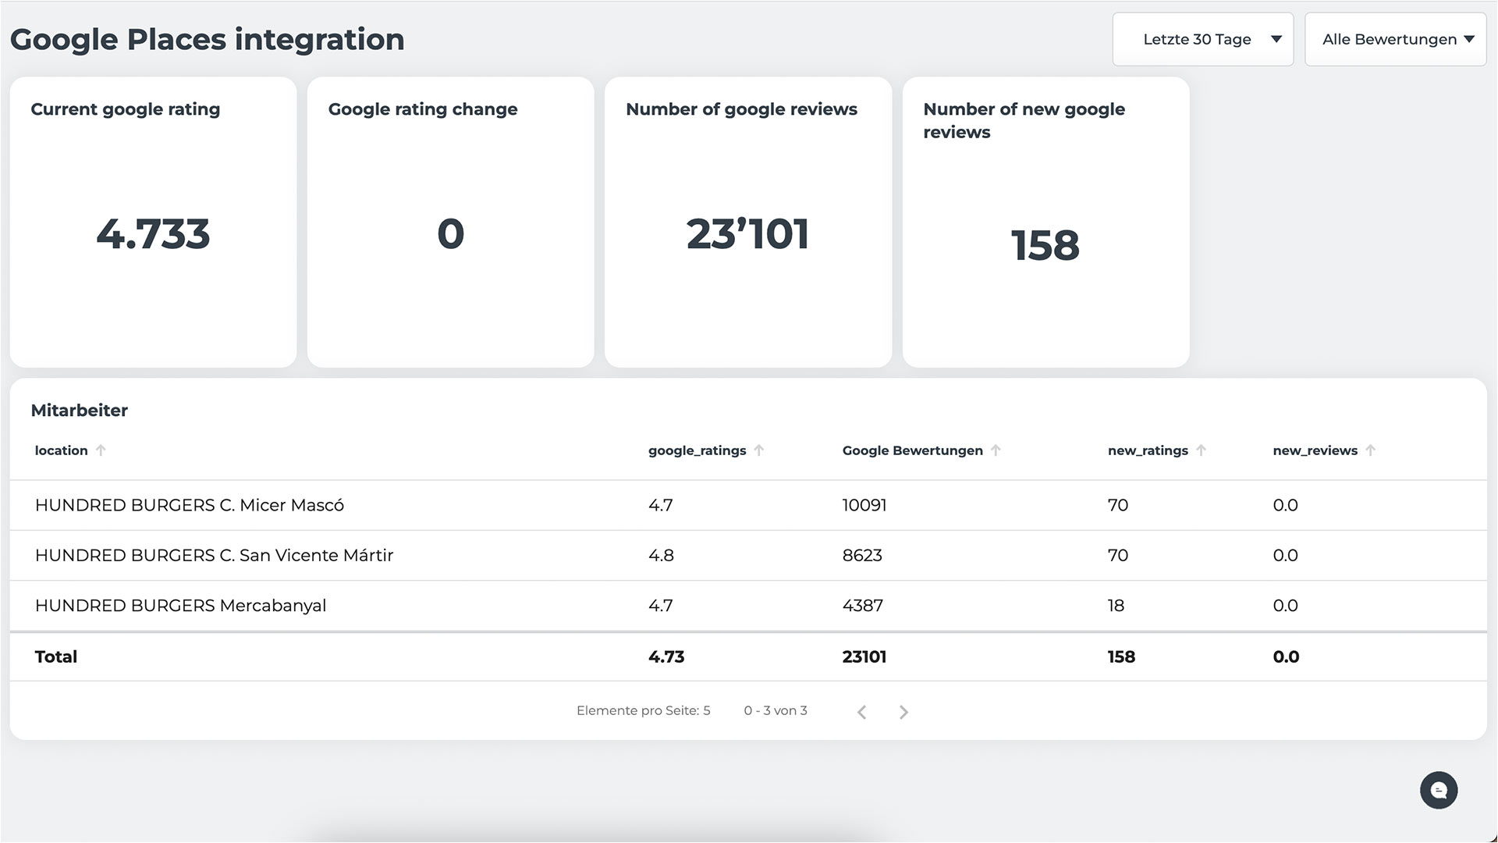
Task: Sort by new_ratings column arrow
Action: coord(1202,450)
